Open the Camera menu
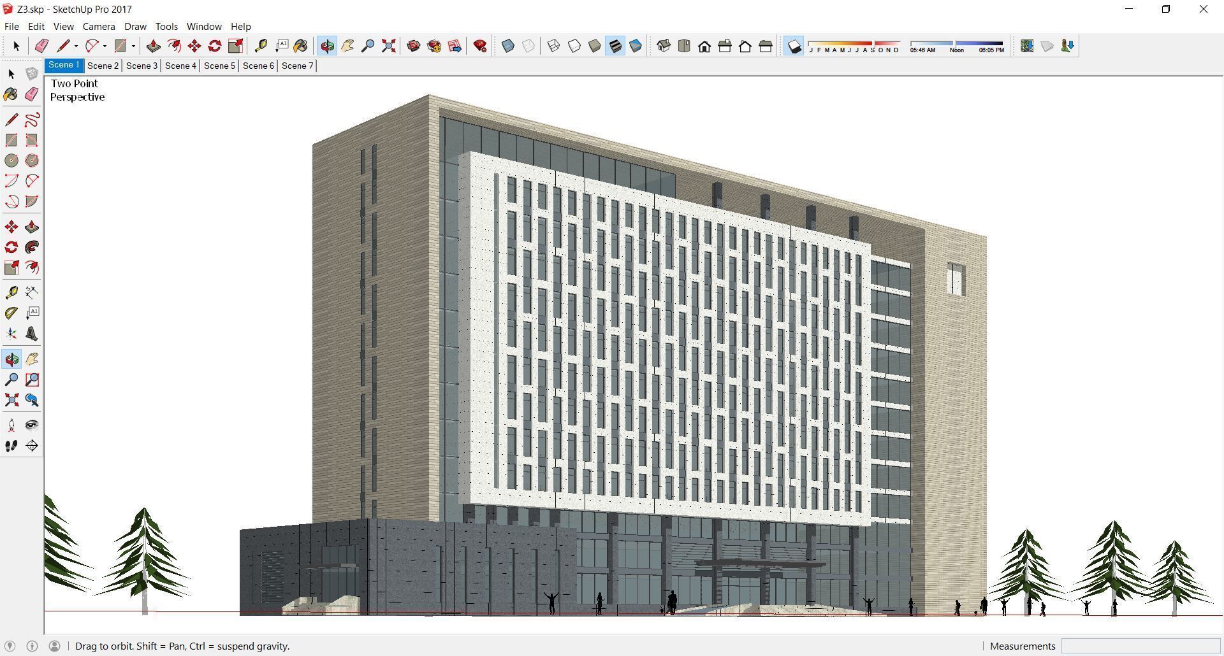Viewport: 1224px width, 656px height. coord(99,26)
